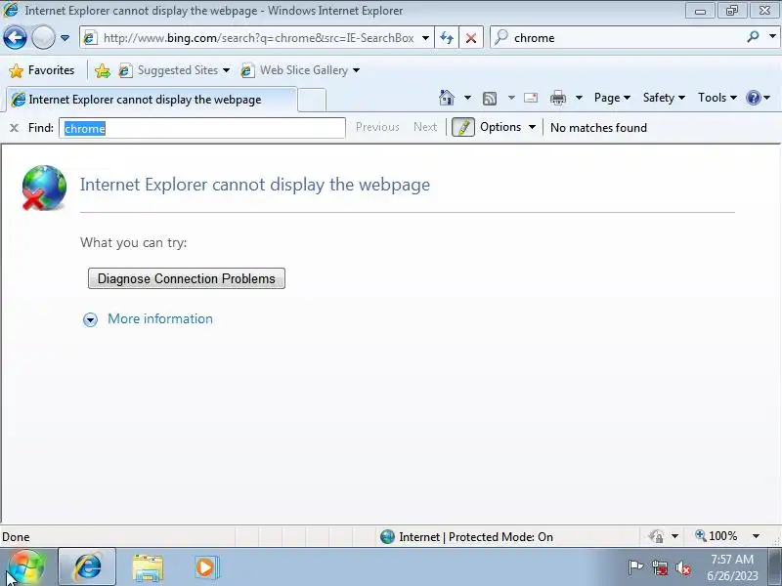Viewport: 782px width, 586px height.
Task: Open the Action Center flag icon
Action: click(635, 567)
